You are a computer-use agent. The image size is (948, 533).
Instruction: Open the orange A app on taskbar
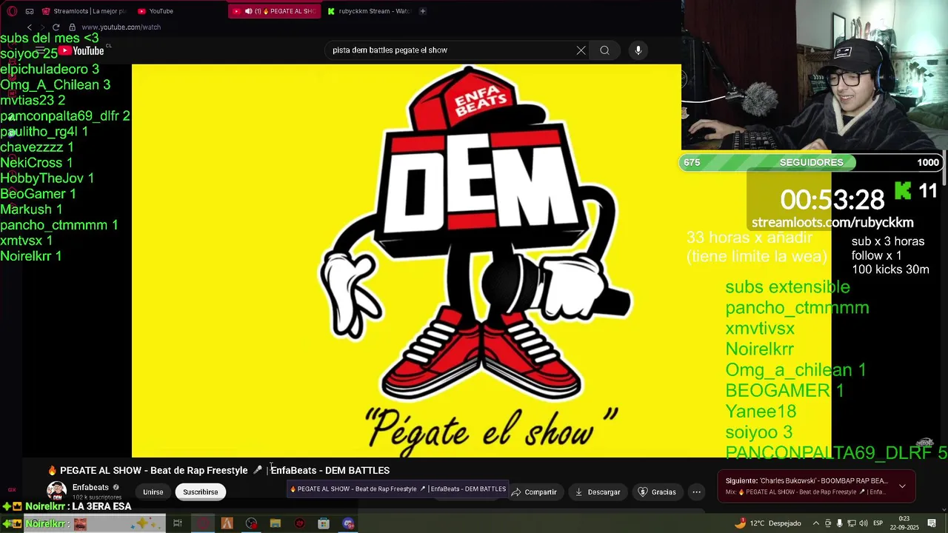click(x=227, y=523)
